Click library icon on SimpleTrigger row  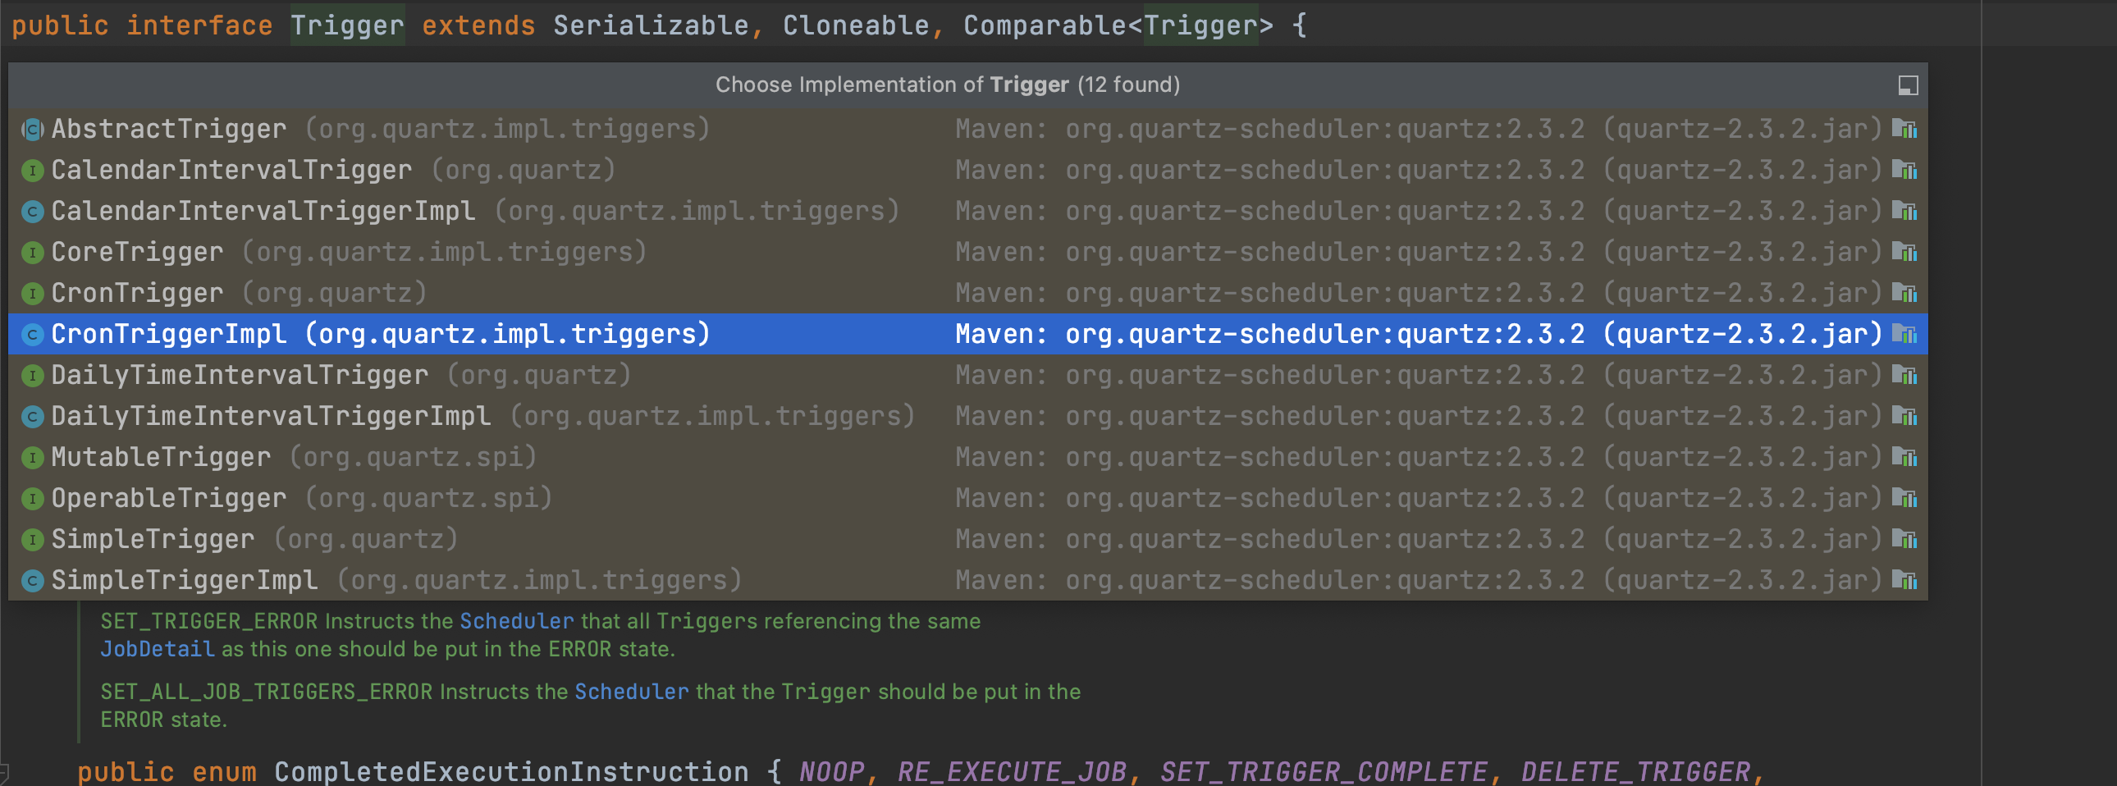(x=1904, y=540)
